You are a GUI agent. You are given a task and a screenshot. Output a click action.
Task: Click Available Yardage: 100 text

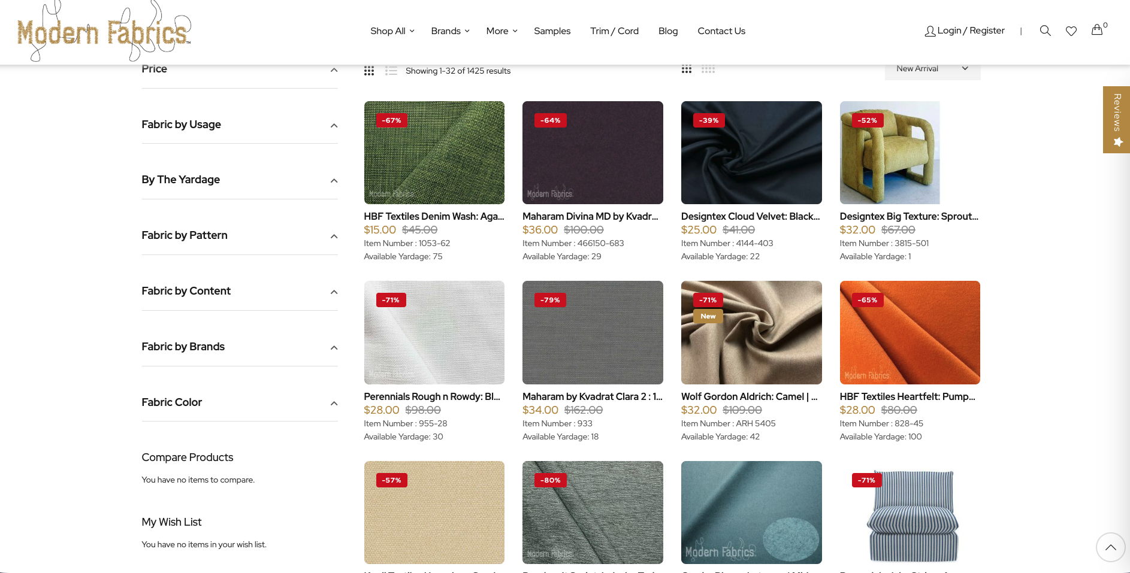(881, 436)
